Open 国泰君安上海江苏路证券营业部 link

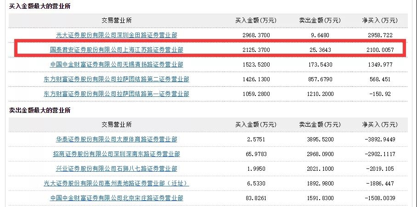117,50
